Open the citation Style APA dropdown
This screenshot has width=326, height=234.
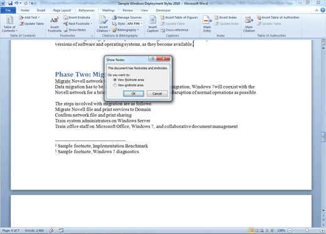click(x=135, y=24)
